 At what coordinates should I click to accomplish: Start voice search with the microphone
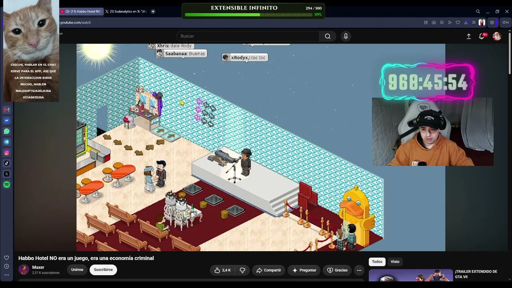coord(346,36)
